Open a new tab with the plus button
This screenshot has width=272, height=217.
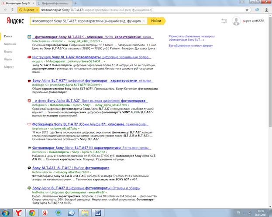pyautogui.click(x=76, y=3)
